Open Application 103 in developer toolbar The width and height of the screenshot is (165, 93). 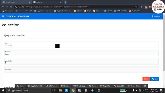(x=35, y=86)
